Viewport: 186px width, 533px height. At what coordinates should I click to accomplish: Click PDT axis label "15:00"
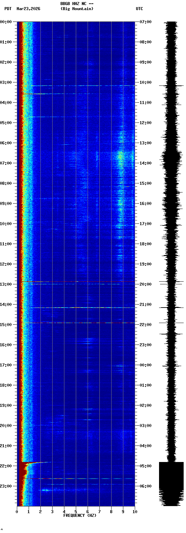point(6,325)
